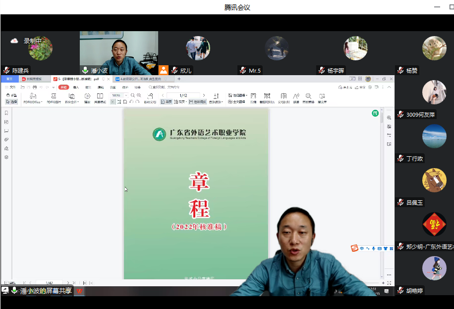454x309 pixels.
Task: Click the 分享 share button
Action: tap(360, 87)
